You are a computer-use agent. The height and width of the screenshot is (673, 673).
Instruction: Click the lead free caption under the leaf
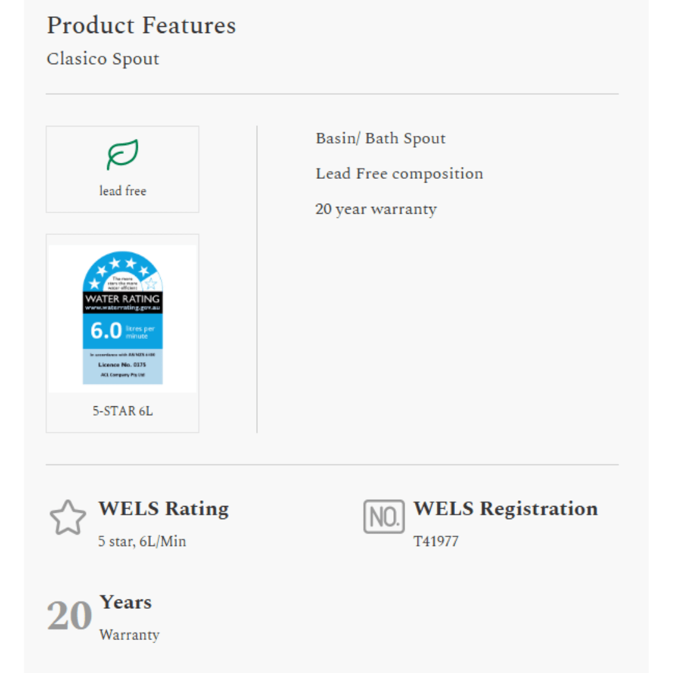pyautogui.click(x=122, y=191)
